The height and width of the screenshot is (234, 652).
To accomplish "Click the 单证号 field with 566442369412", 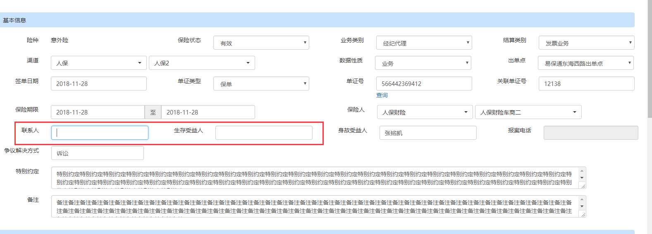I will tap(424, 84).
